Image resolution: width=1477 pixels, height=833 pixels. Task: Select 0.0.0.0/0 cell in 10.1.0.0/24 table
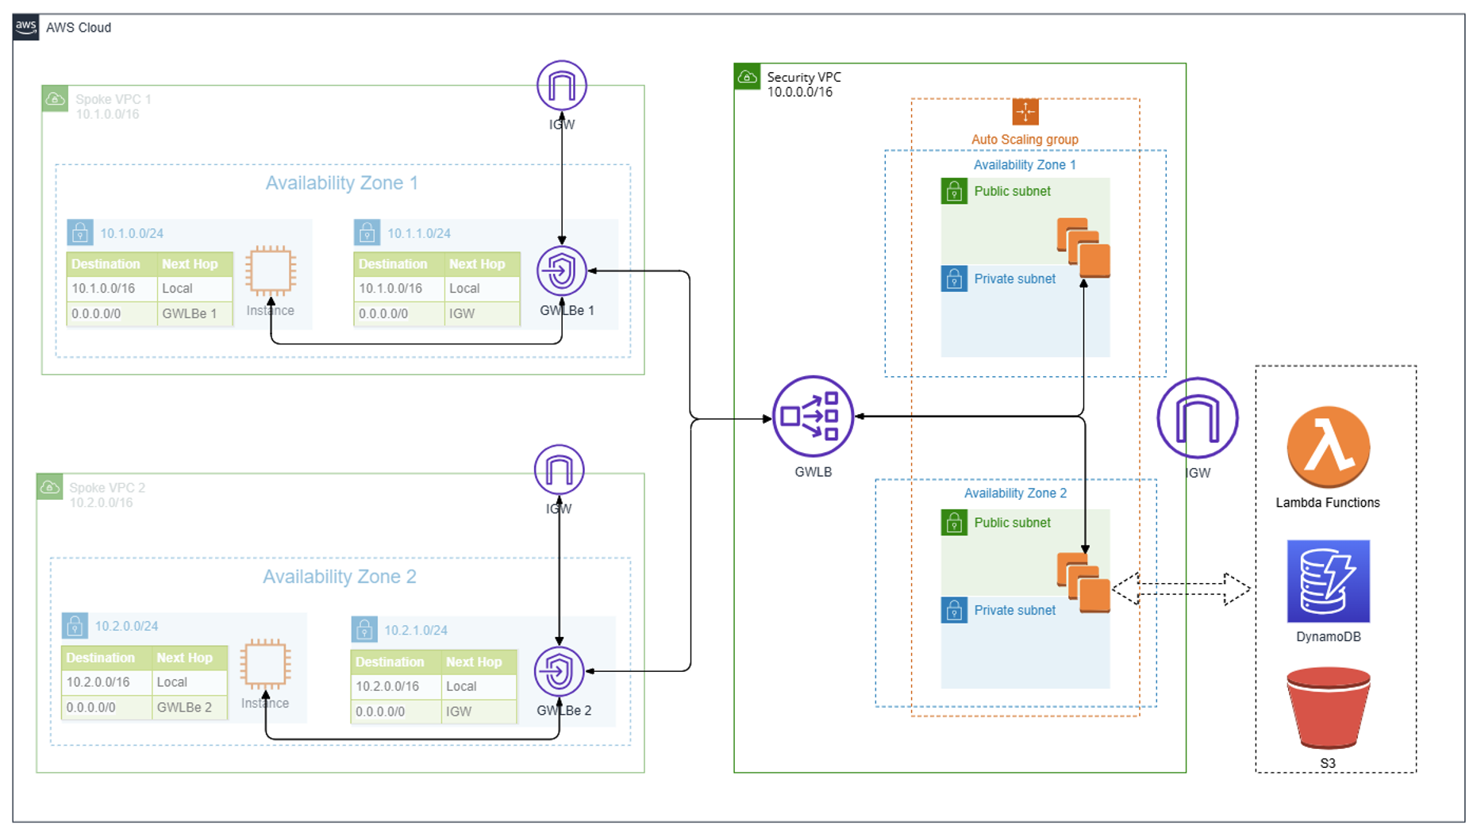tap(111, 313)
